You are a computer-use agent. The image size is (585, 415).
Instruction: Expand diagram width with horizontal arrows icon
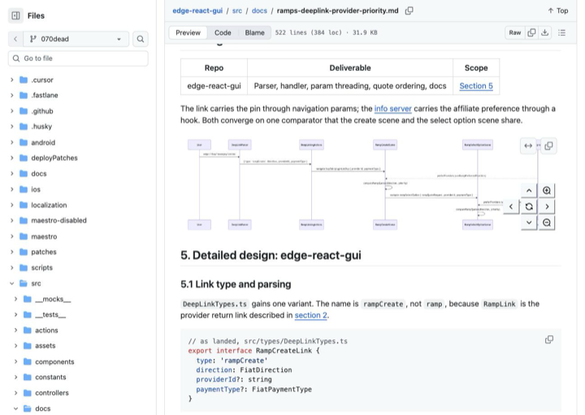point(528,146)
